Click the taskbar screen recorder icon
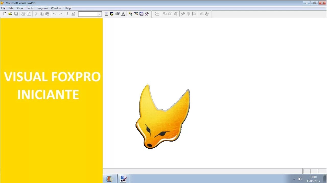Image resolution: width=327 pixels, height=183 pixels. (123, 179)
